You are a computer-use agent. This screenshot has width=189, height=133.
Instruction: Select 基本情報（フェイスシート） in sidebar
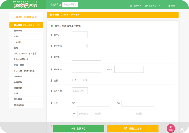click(26, 25)
